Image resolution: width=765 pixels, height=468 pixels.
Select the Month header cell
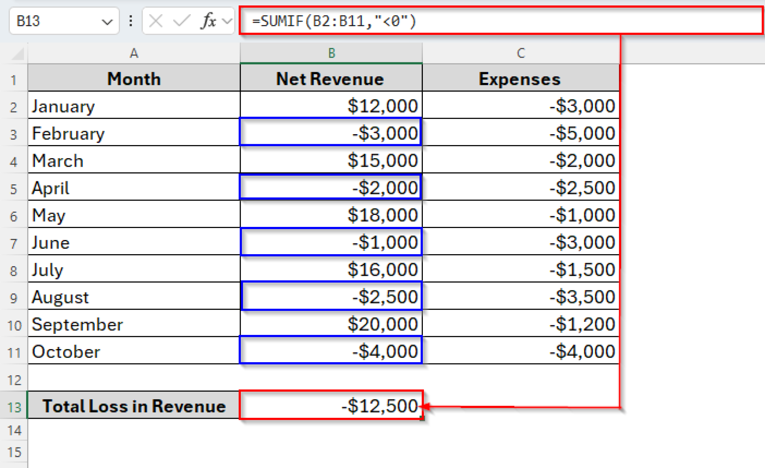click(133, 79)
